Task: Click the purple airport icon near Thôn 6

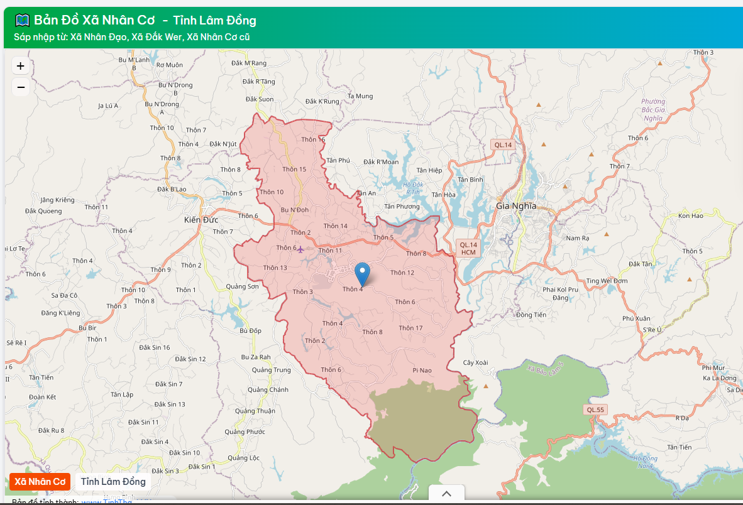Action: pos(300,249)
